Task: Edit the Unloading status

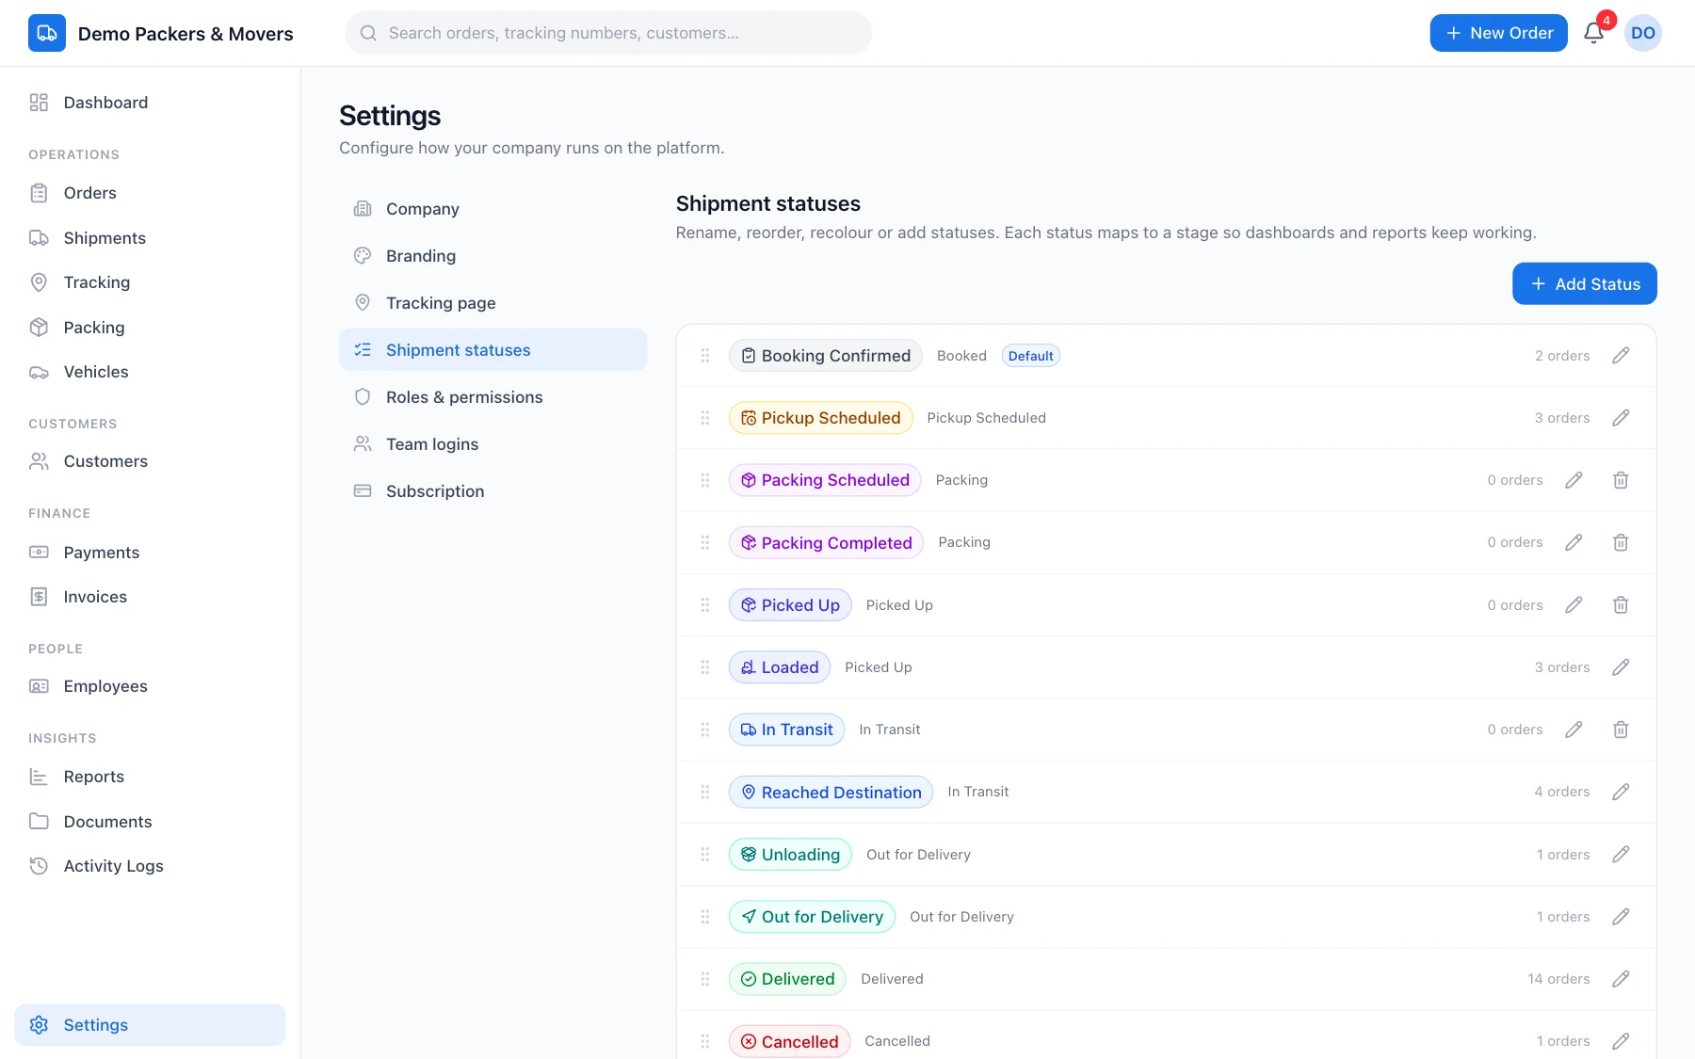Action: pos(1621,855)
